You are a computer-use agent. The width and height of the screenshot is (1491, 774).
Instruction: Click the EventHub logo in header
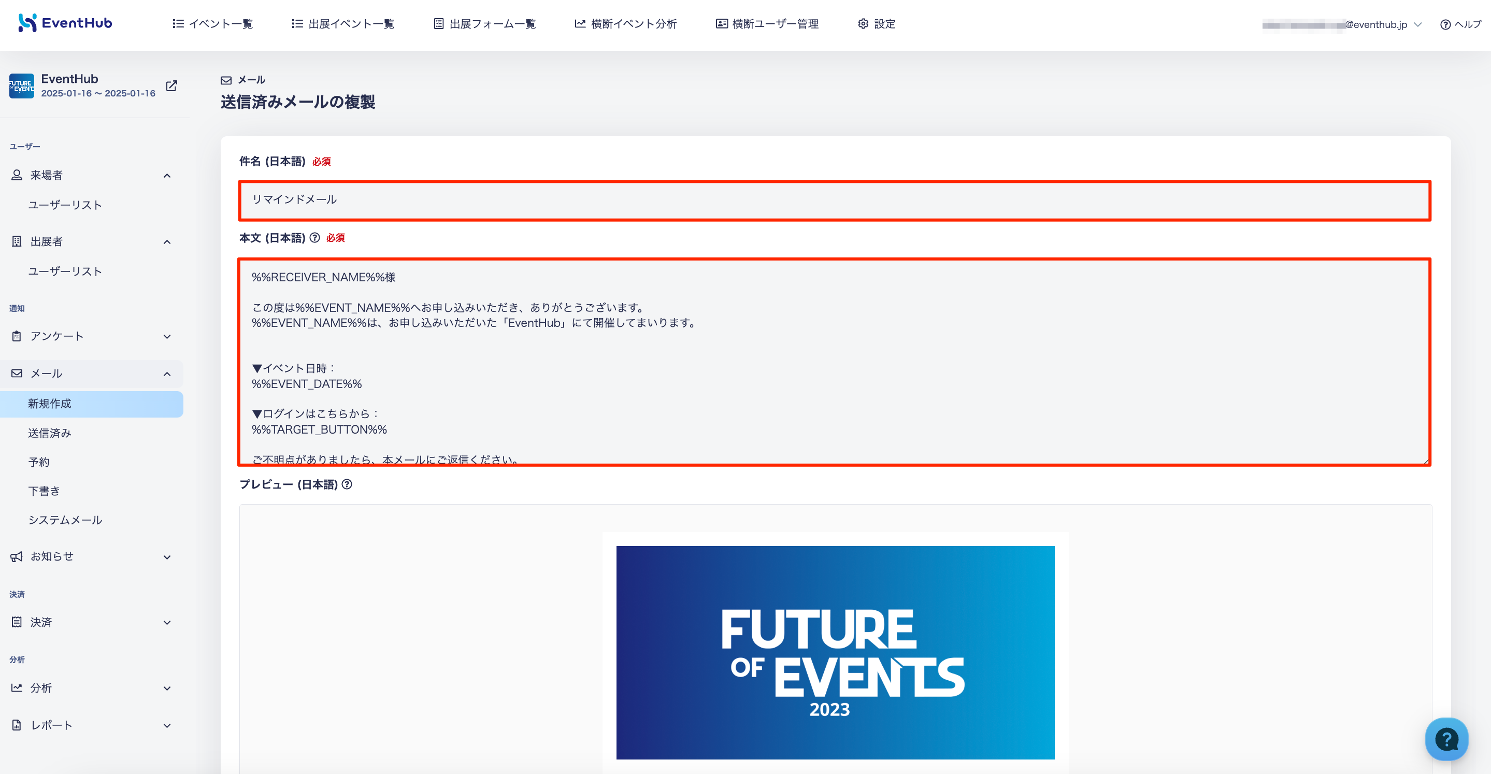click(65, 23)
